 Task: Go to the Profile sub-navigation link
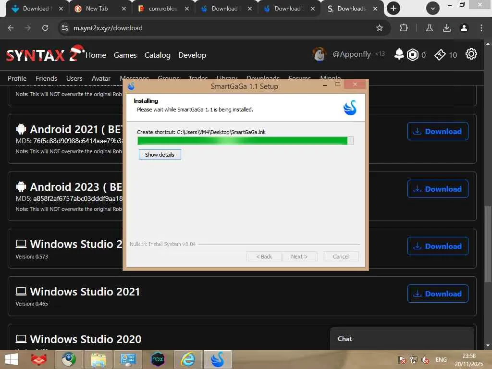point(17,78)
